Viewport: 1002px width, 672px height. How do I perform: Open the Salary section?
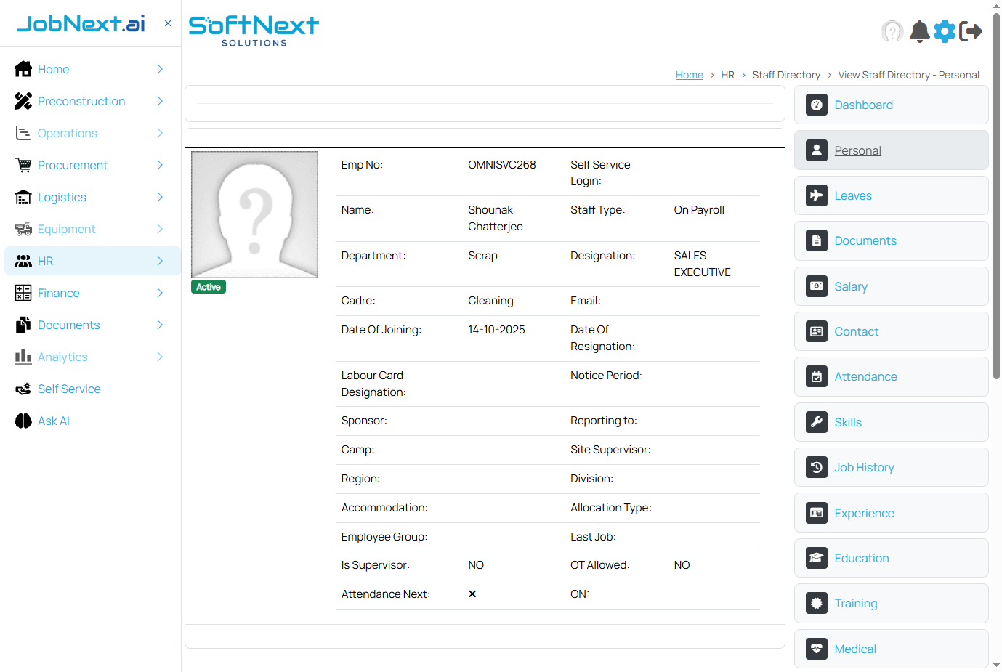(x=851, y=286)
